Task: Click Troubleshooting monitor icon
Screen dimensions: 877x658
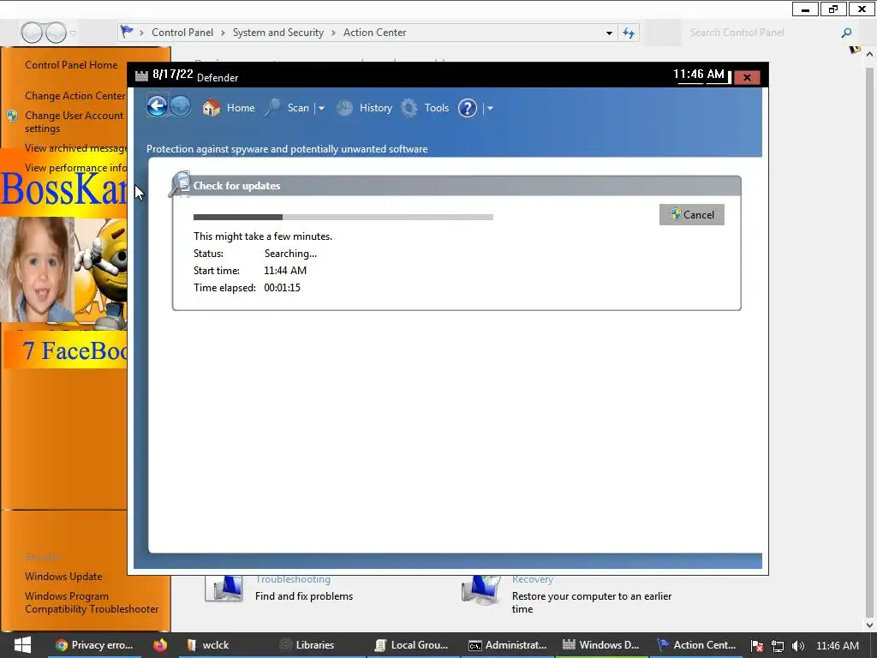Action: [x=224, y=589]
